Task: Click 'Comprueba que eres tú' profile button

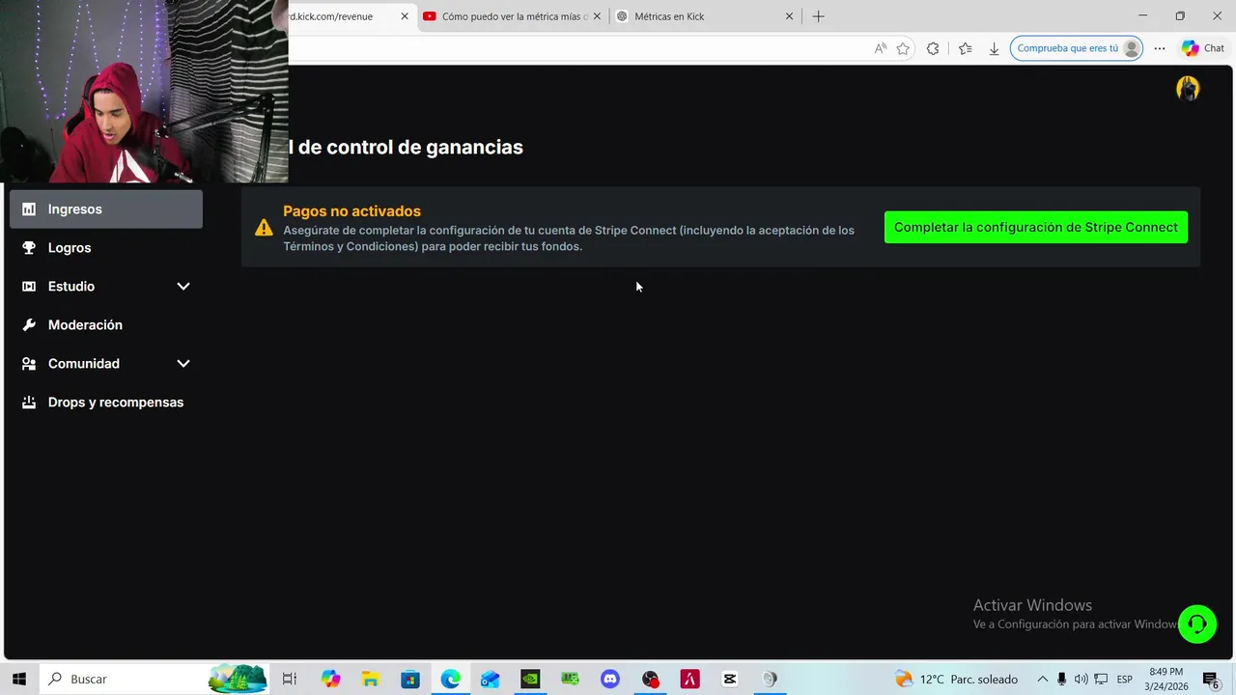Action: pyautogui.click(x=1077, y=48)
